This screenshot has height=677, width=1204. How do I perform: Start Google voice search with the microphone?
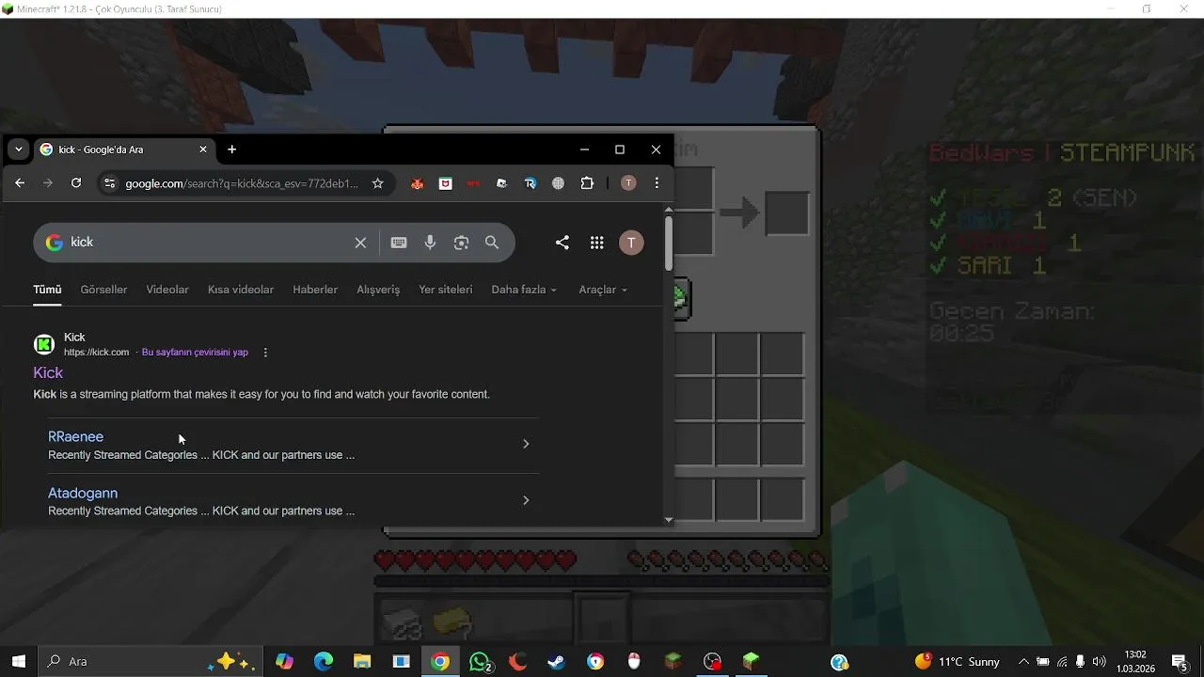pyautogui.click(x=430, y=243)
